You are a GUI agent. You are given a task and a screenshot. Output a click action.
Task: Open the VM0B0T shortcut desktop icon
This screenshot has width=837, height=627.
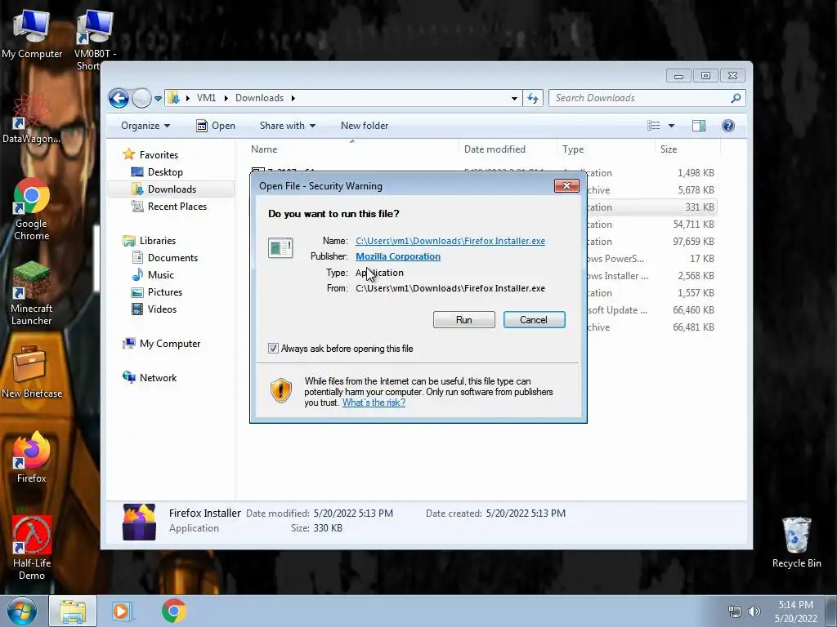(x=95, y=38)
